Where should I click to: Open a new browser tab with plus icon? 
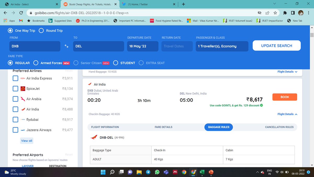(x=183, y=4)
